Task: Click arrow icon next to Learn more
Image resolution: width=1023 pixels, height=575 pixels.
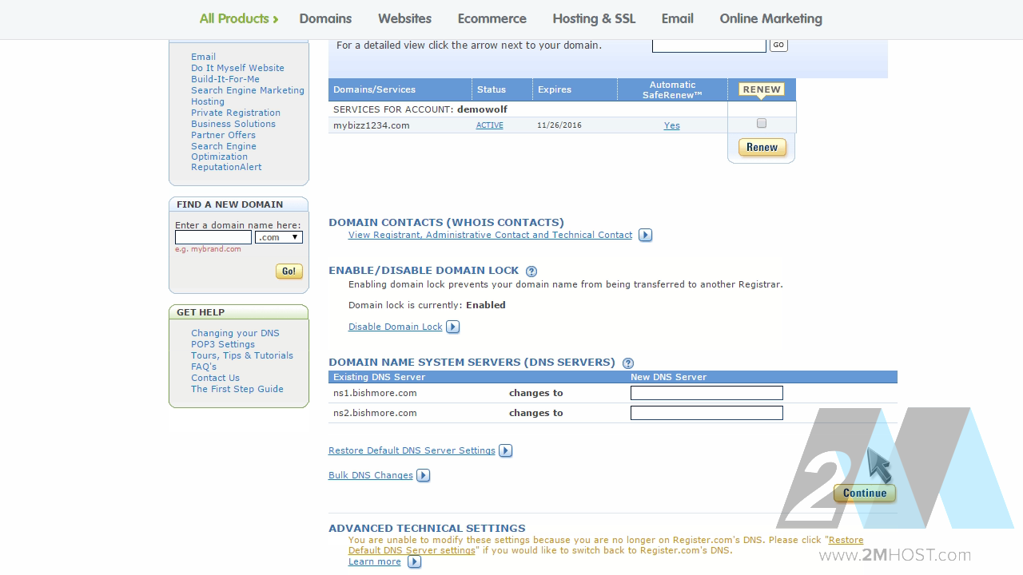Action: [x=414, y=562]
